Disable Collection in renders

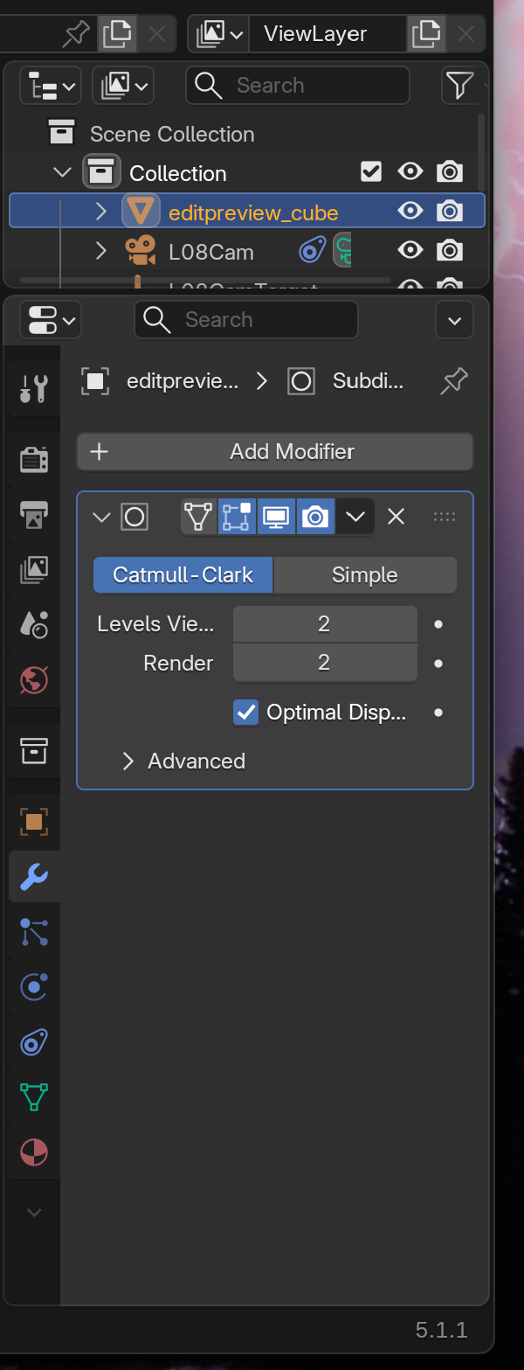pyautogui.click(x=450, y=171)
